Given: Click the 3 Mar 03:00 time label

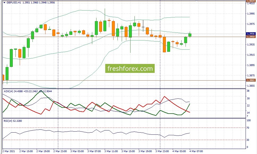Looking at the screenshot, I should [x=77, y=151].
